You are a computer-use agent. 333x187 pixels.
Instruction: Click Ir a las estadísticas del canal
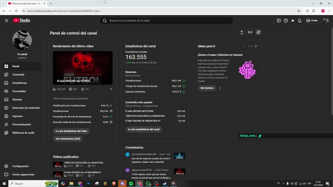click(144, 129)
